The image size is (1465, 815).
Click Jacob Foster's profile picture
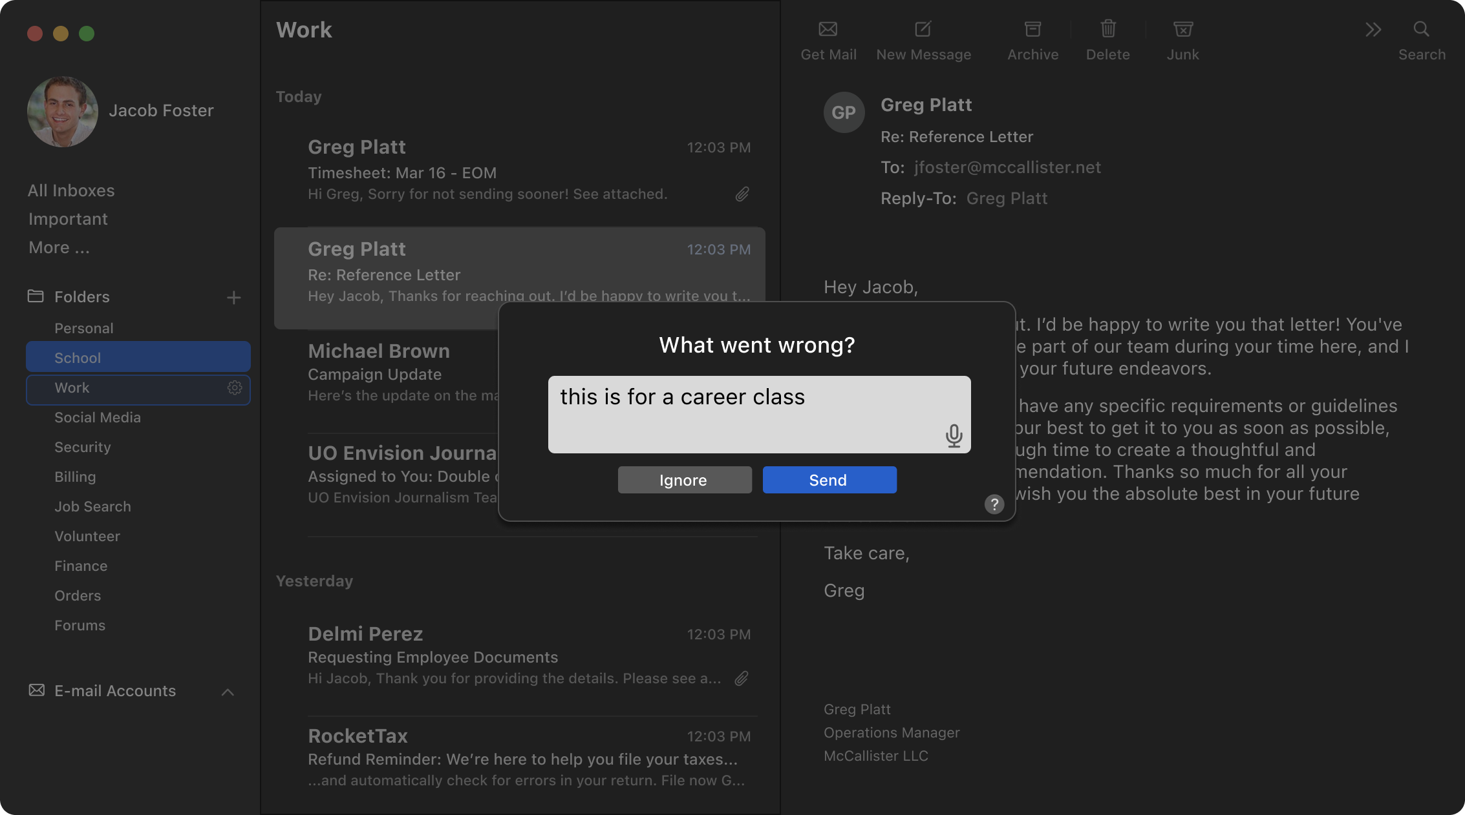(63, 112)
